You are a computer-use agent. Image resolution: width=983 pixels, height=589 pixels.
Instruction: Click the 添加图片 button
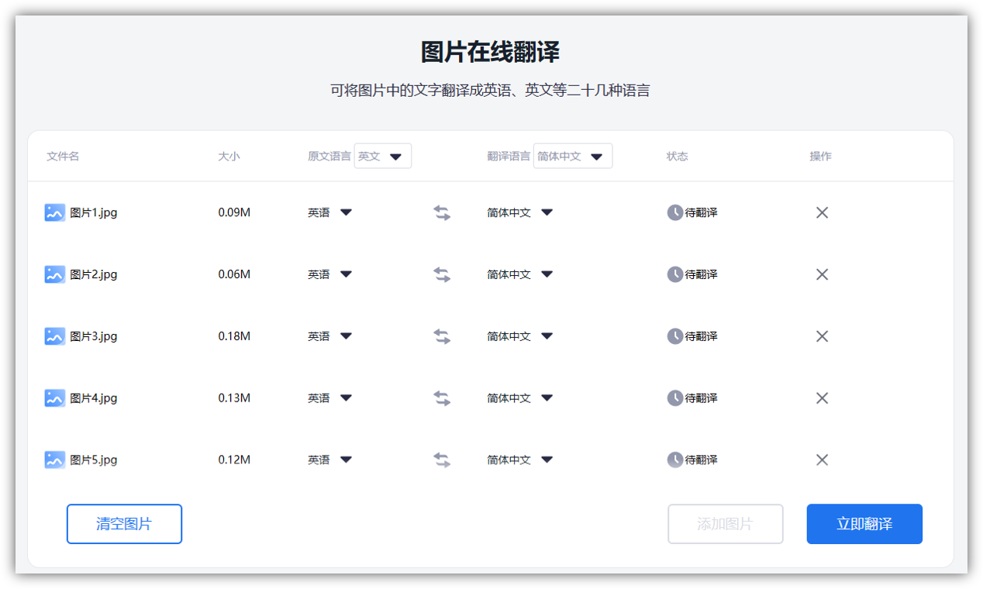725,524
